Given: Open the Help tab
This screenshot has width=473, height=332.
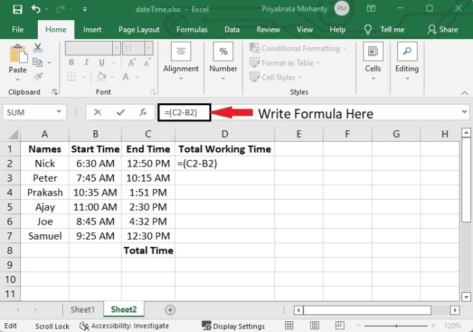Looking at the screenshot, I should tap(337, 30).
